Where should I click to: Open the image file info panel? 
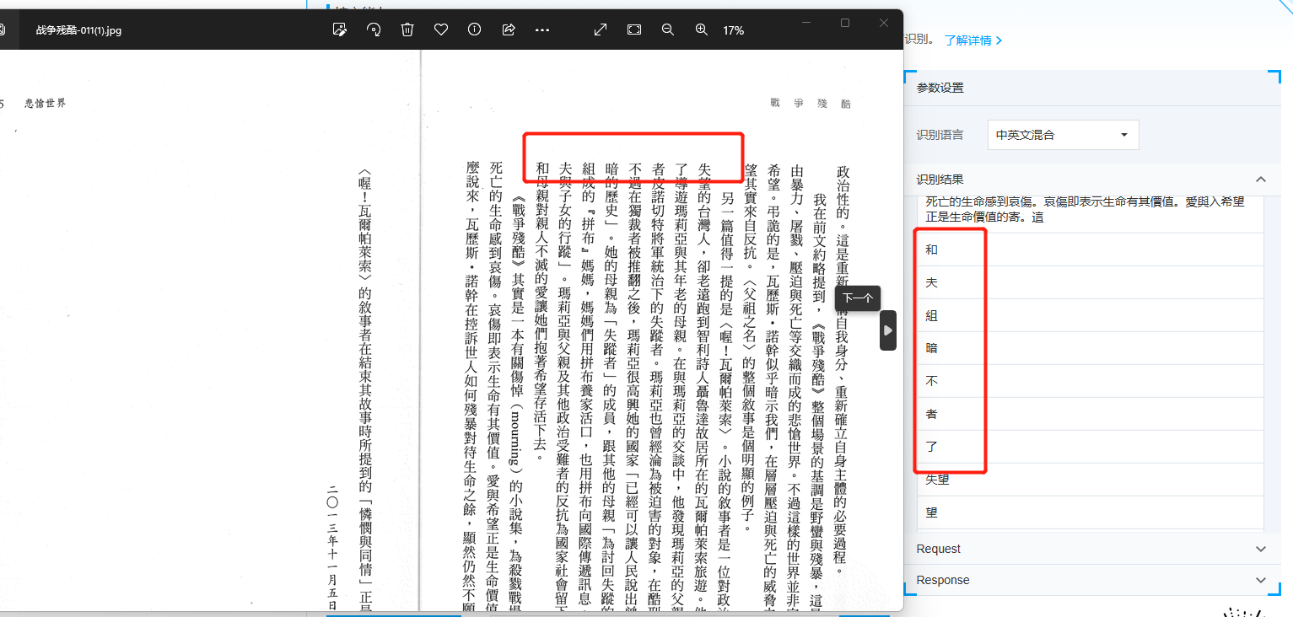[x=474, y=30]
